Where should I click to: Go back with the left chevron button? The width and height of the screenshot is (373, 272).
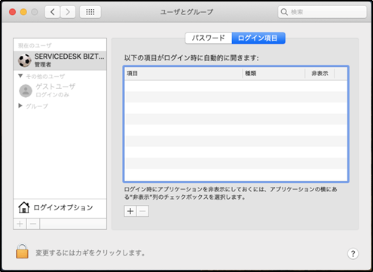click(x=53, y=12)
